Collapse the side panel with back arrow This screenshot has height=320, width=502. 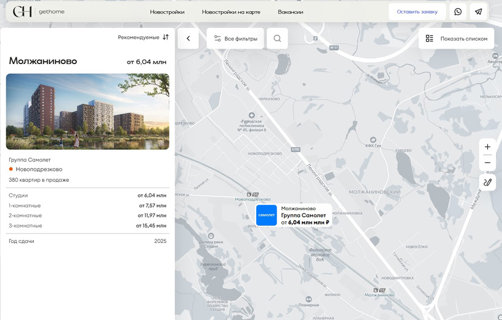click(x=188, y=39)
